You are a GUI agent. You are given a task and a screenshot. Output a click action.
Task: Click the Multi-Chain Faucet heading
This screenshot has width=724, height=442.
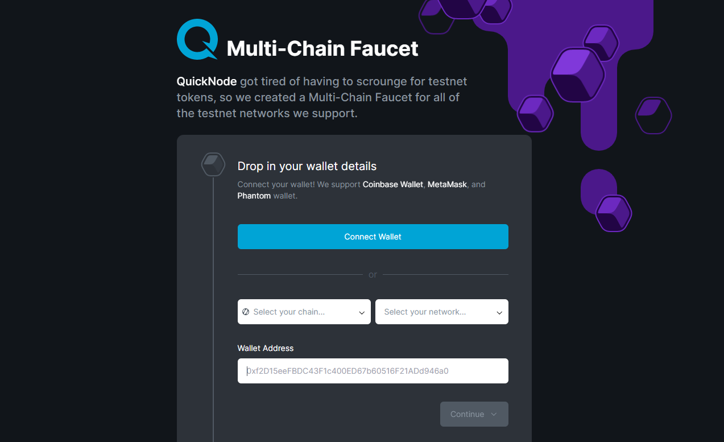(x=322, y=49)
